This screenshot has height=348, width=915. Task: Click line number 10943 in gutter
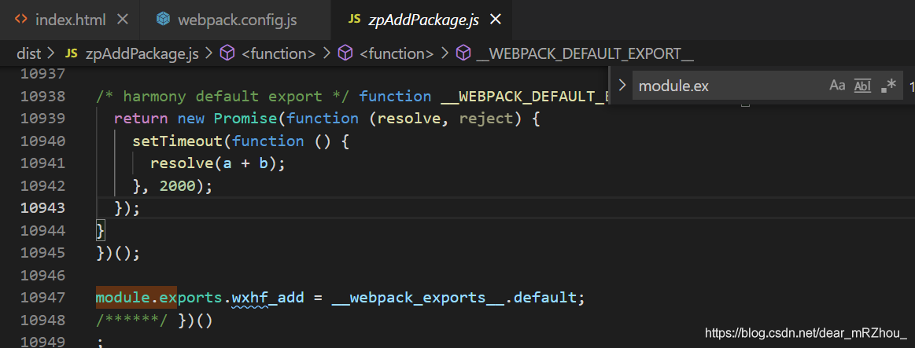point(42,208)
